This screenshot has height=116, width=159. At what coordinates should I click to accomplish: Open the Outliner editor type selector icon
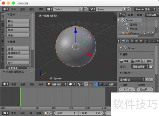tap(122, 15)
